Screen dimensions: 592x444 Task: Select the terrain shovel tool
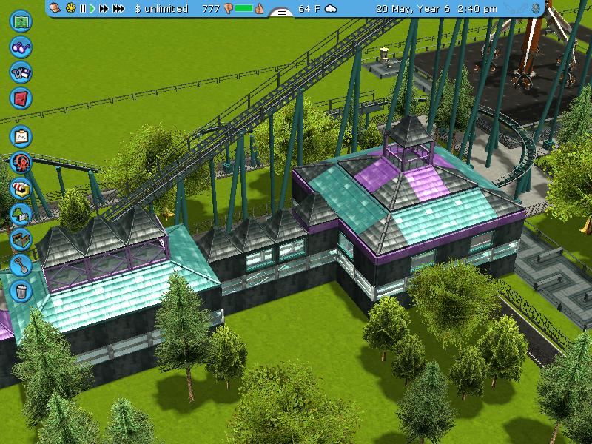(x=21, y=266)
